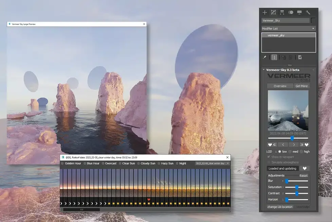Select the Golden Hour radio filter
332x222 pixels.
tap(62, 163)
